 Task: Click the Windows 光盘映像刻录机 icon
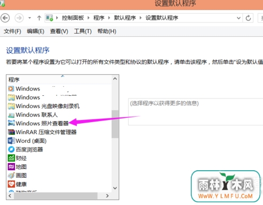point(11,106)
